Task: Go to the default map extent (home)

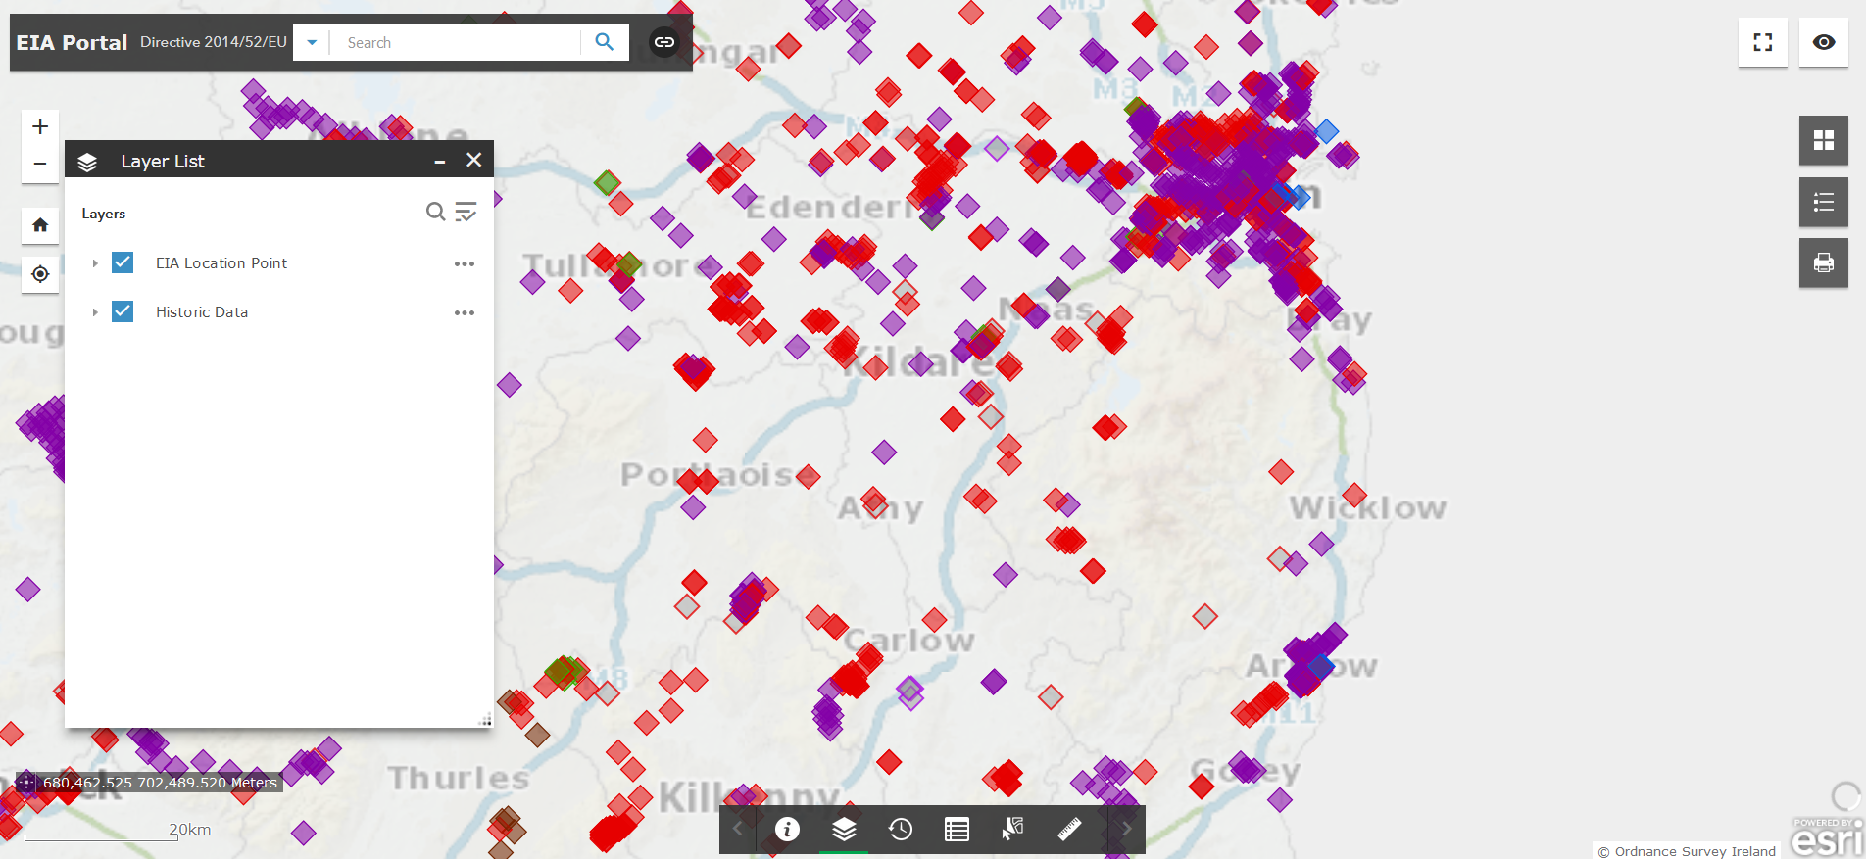Action: coord(40,225)
